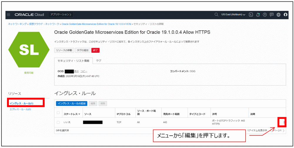Sort by ステートレス column arrow
The image size is (294, 148).
coord(79,114)
